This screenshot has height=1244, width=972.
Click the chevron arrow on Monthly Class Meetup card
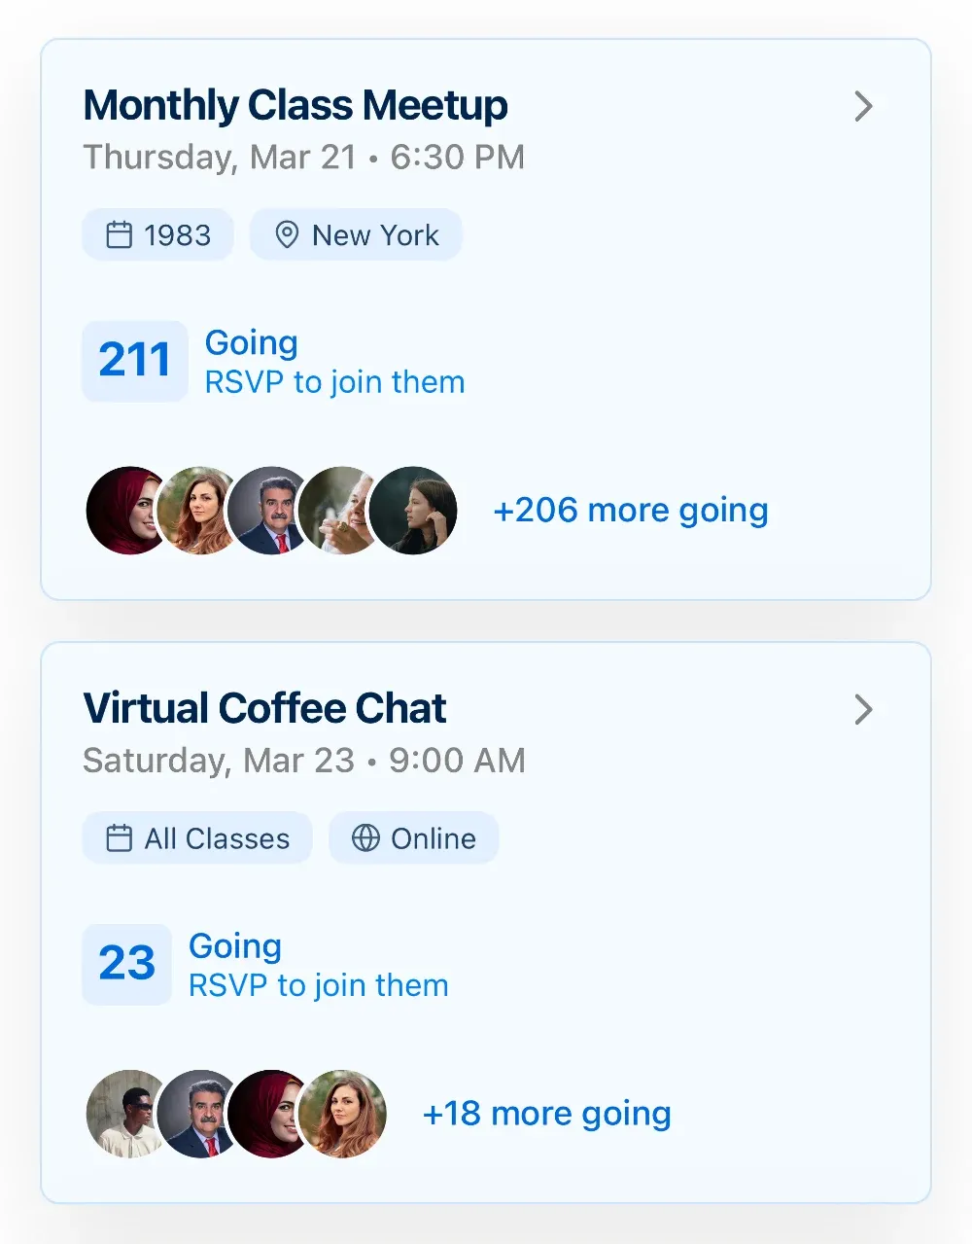[x=863, y=108]
